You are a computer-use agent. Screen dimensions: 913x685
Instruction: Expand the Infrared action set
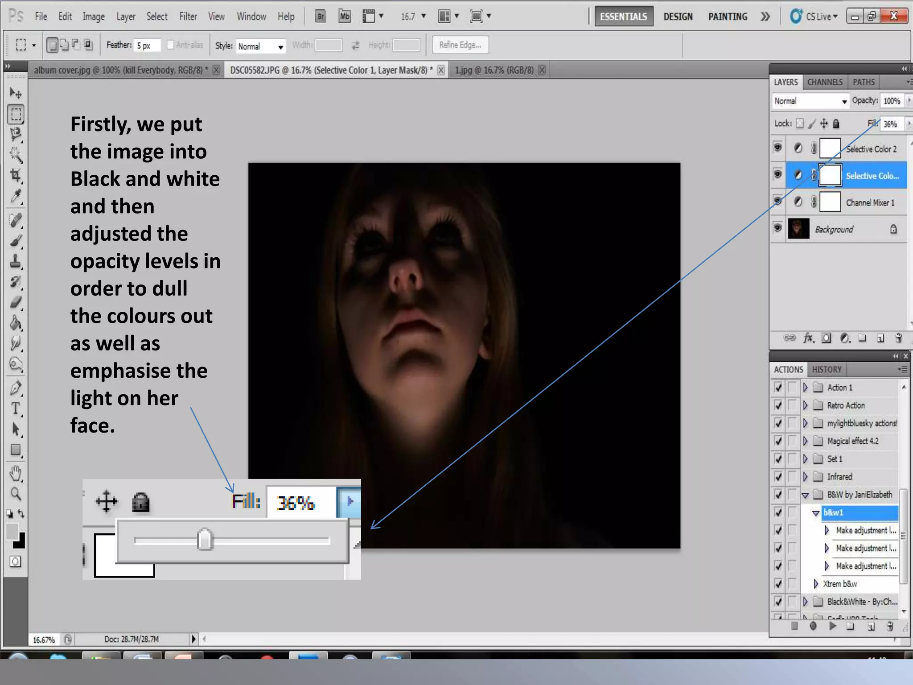point(805,477)
